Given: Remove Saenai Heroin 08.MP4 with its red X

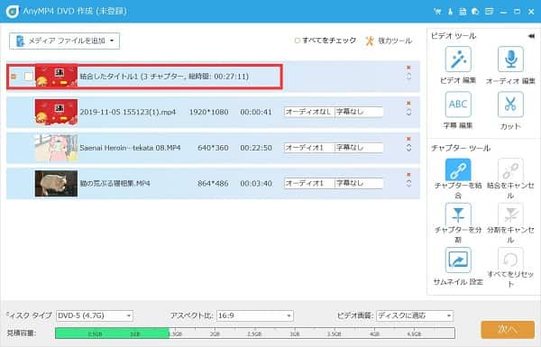Looking at the screenshot, I should (x=408, y=139).
